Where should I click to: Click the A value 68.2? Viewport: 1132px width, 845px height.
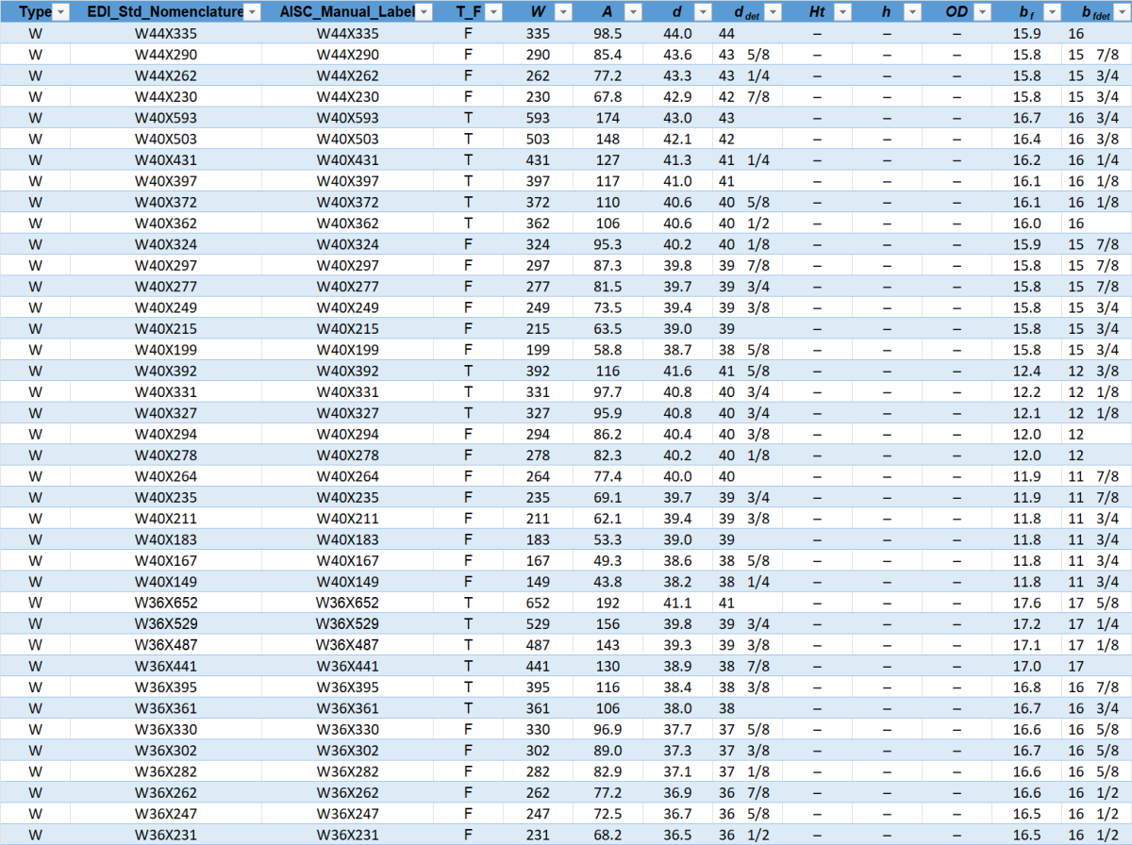(x=607, y=836)
